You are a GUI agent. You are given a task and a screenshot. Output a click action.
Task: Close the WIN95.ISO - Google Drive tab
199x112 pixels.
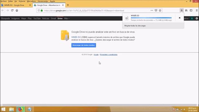click(x=30, y=5)
